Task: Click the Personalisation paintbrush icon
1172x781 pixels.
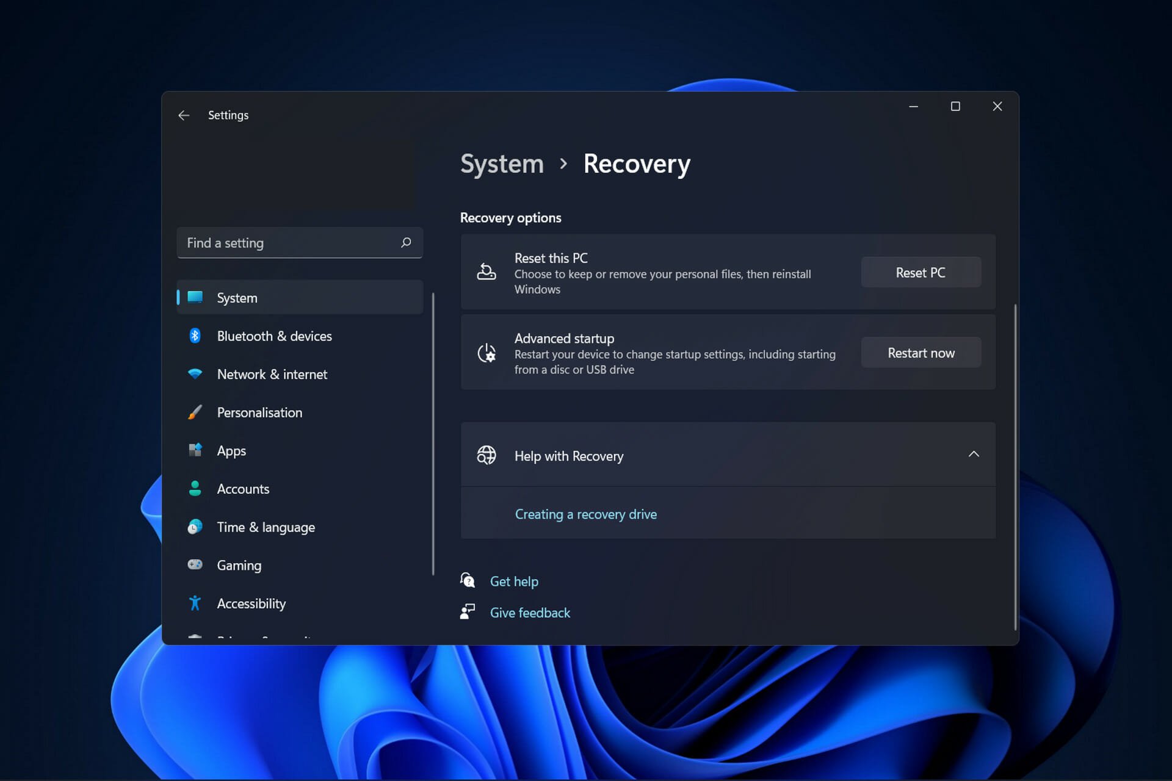Action: 195,412
